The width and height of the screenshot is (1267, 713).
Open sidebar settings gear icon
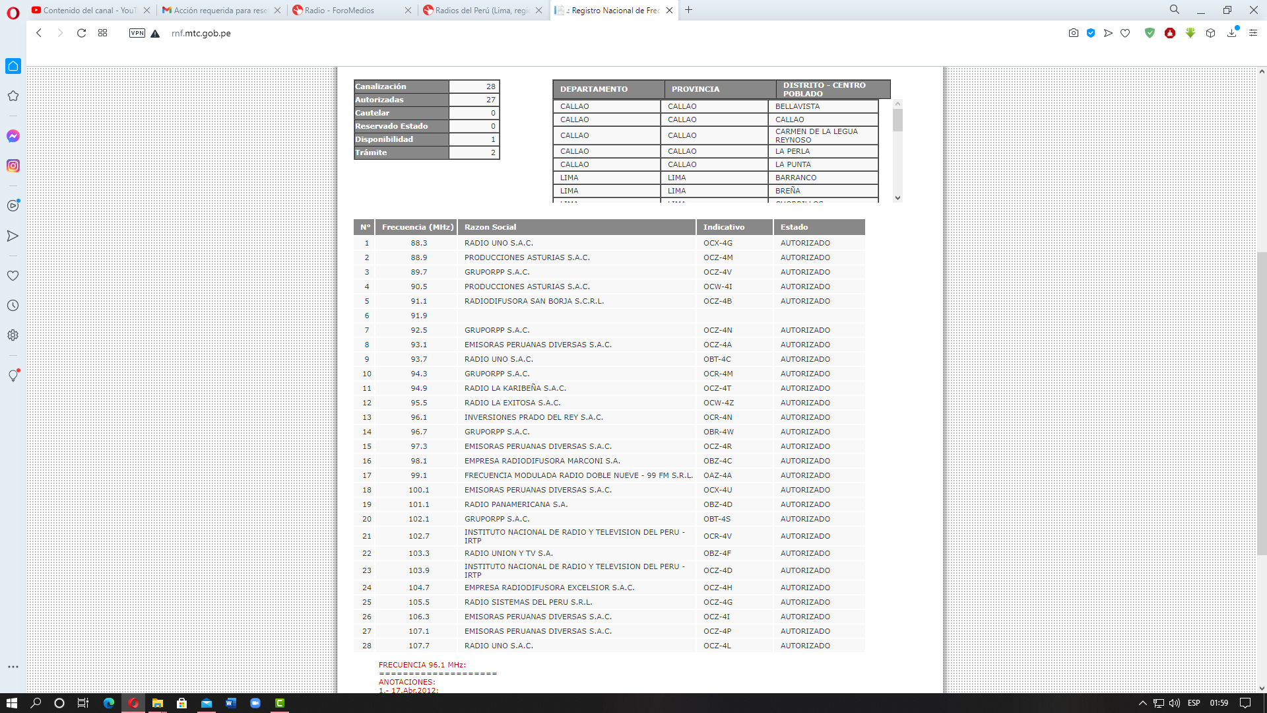tap(13, 335)
